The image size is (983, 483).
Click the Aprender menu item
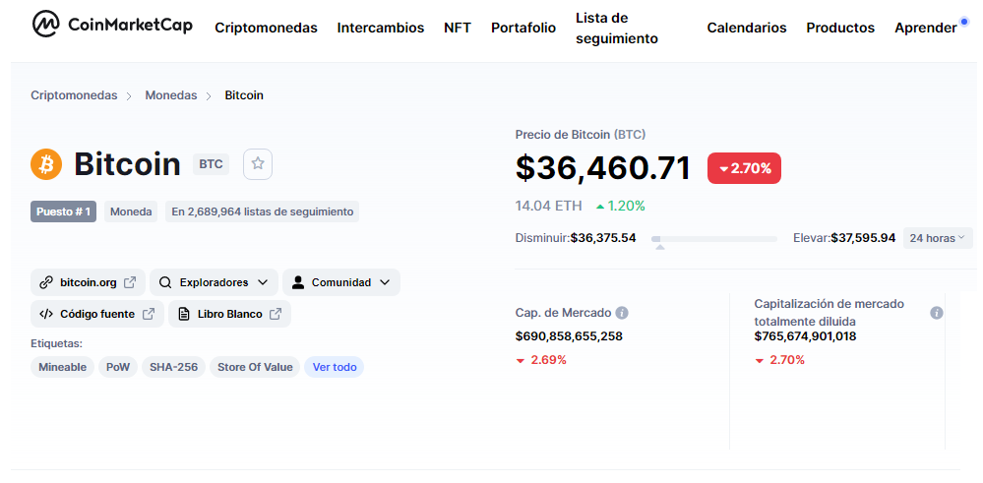[x=925, y=28]
